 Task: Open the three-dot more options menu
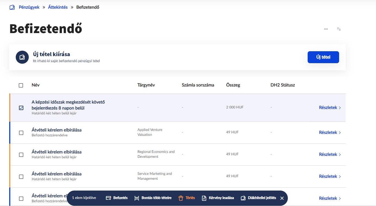[x=326, y=29]
